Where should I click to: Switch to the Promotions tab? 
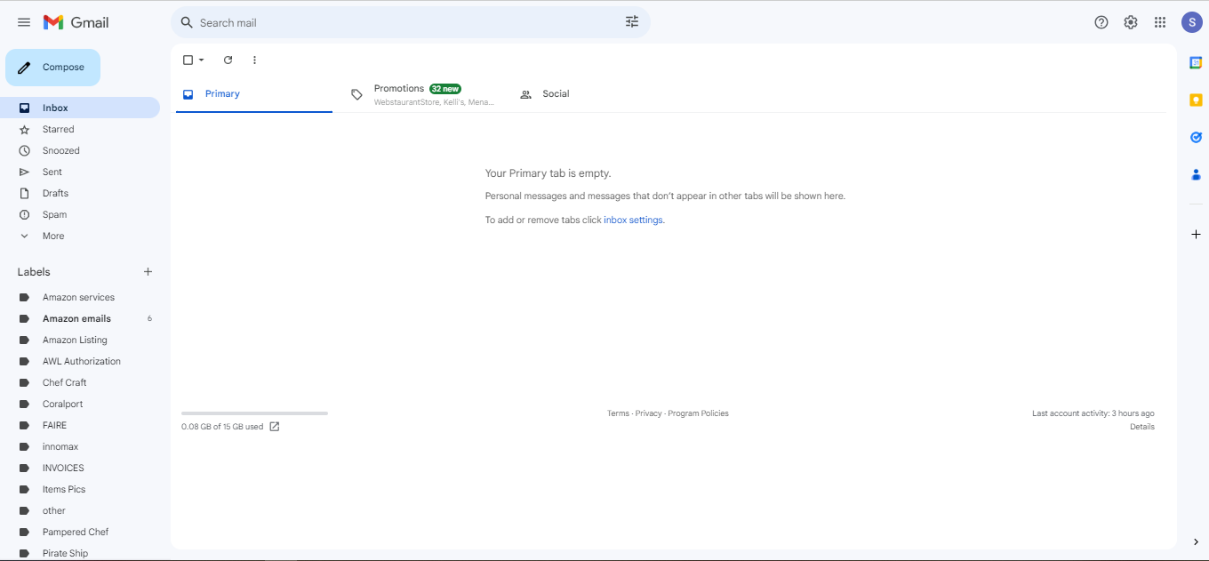[421, 94]
